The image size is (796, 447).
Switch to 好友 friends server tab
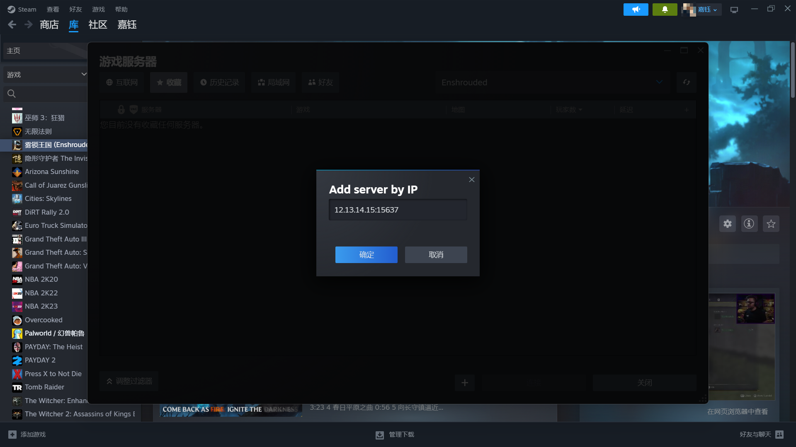[x=320, y=82]
